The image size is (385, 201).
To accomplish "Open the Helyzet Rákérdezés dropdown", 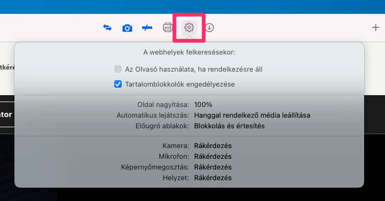I will [213, 177].
